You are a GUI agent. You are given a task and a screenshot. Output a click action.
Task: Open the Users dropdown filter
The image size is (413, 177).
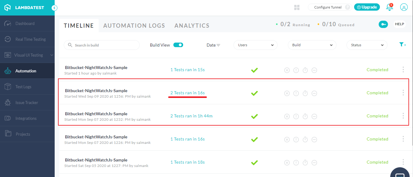(x=255, y=45)
